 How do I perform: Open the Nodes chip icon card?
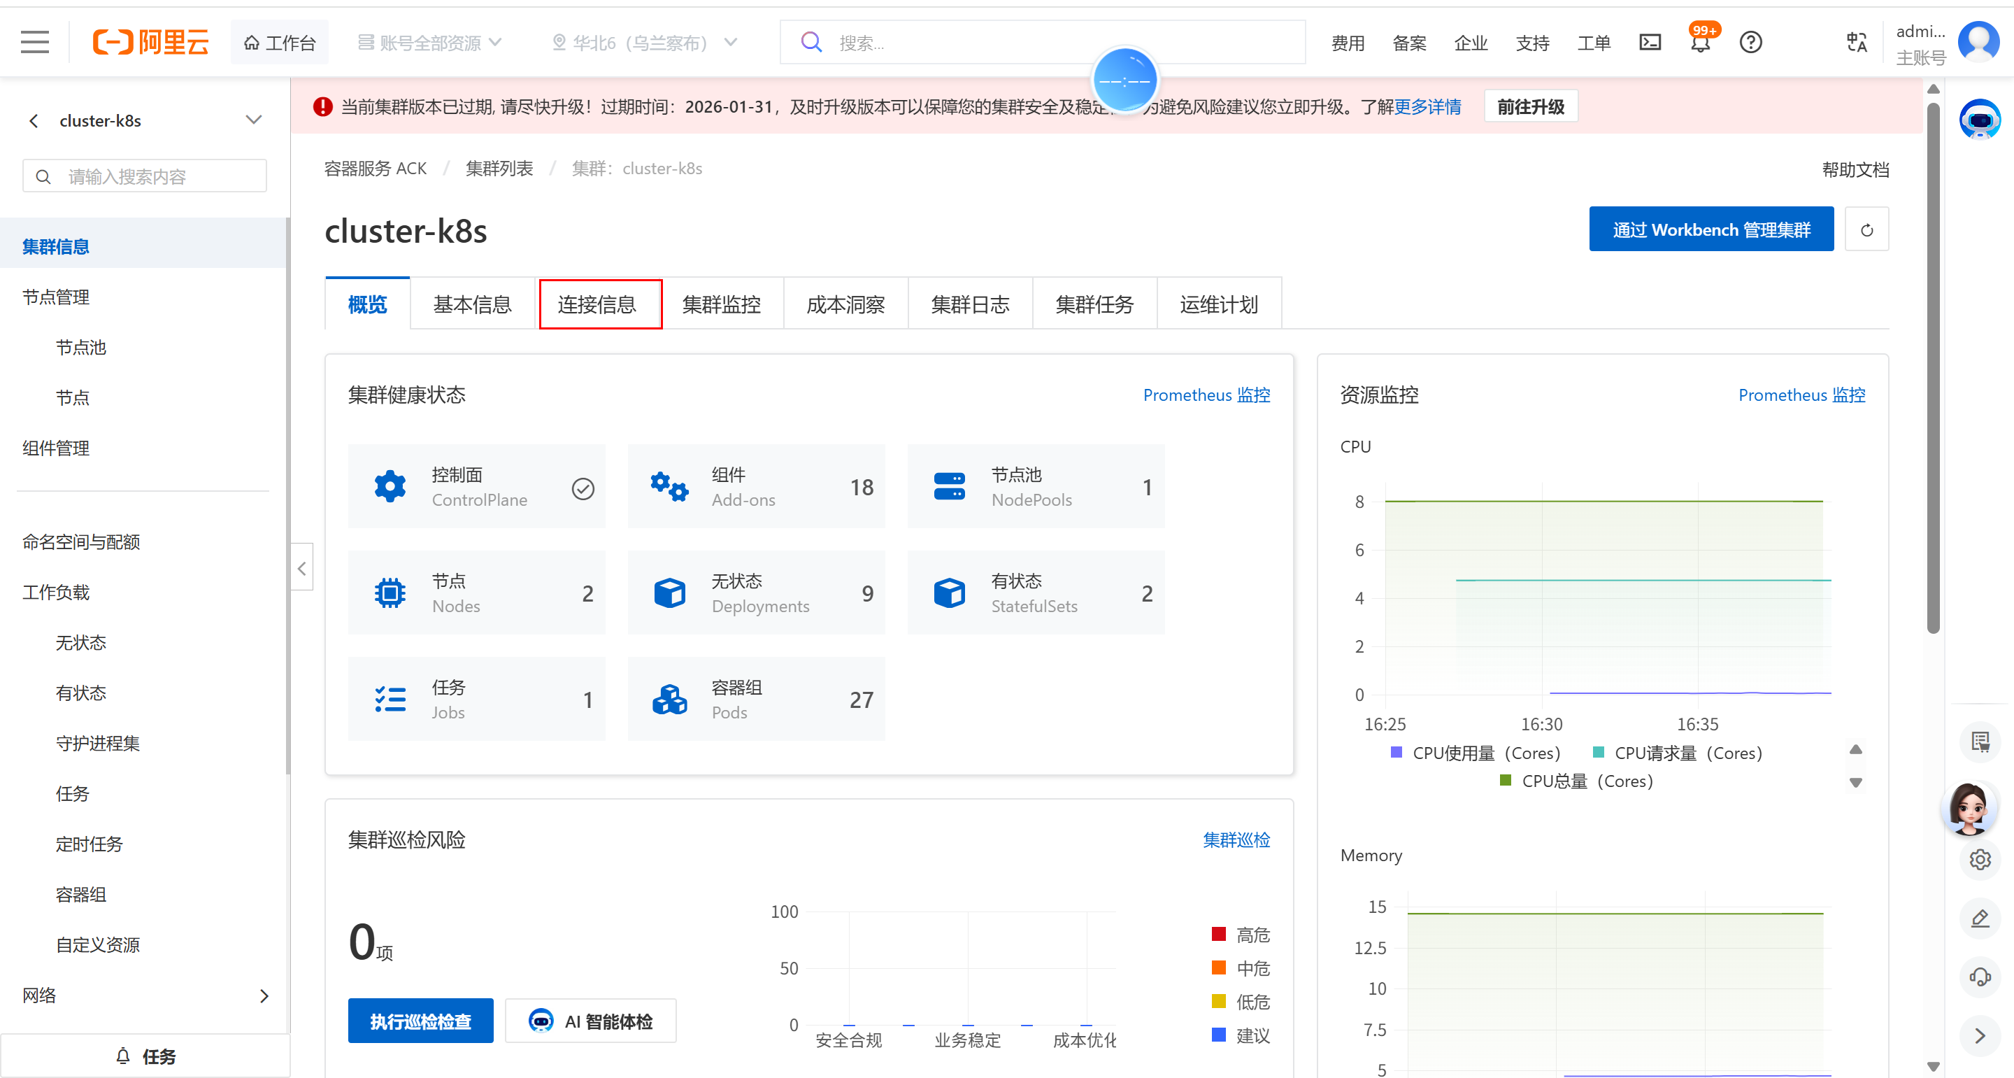477,593
